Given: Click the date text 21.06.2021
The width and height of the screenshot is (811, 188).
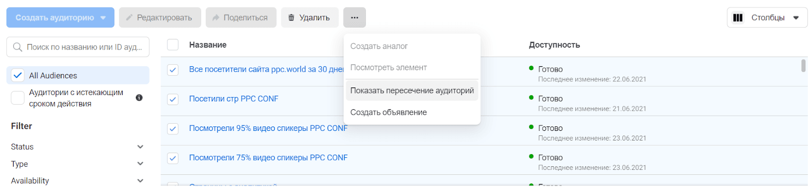Looking at the screenshot, I should pos(629,109).
